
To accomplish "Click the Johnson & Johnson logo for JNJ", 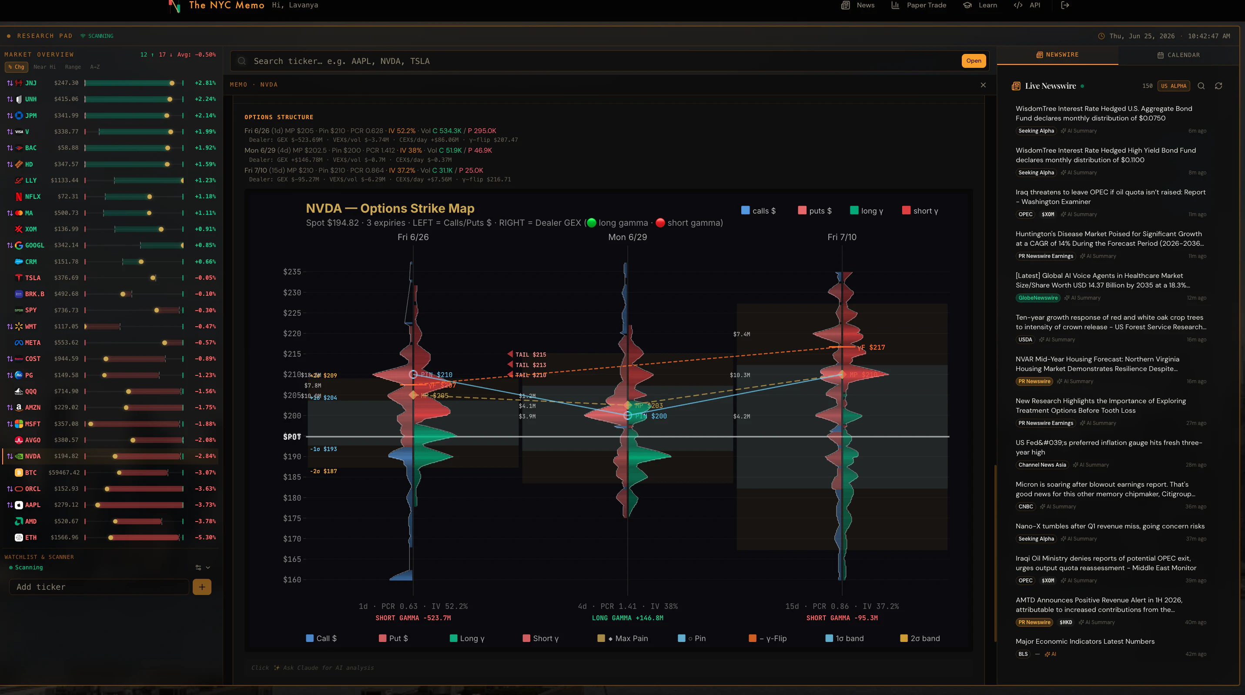I will click(x=19, y=83).
